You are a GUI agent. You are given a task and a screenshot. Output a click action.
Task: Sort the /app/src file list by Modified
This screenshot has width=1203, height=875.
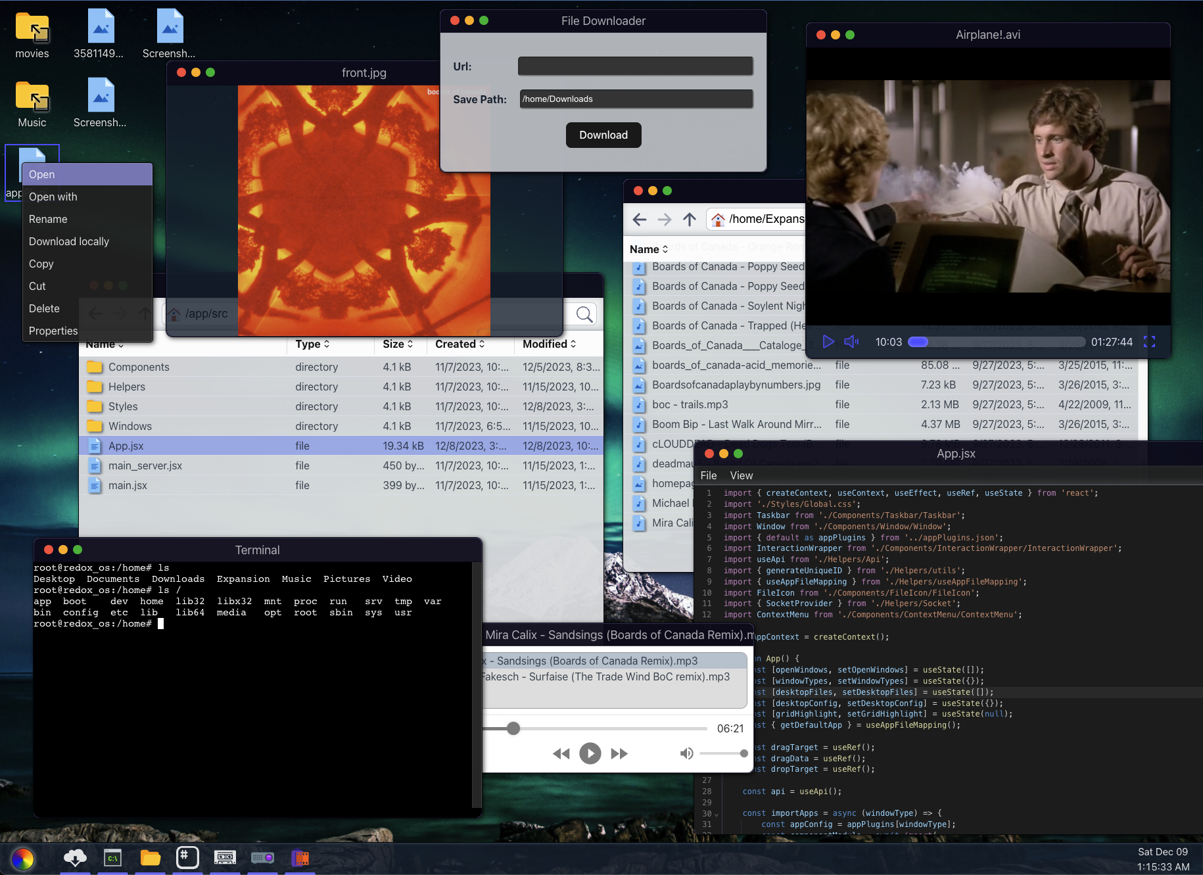(x=549, y=344)
